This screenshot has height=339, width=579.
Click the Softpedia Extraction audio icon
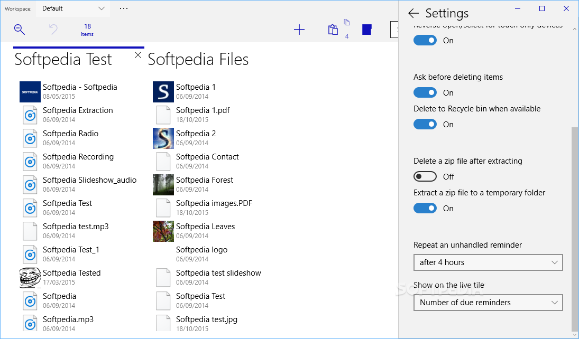coord(30,115)
